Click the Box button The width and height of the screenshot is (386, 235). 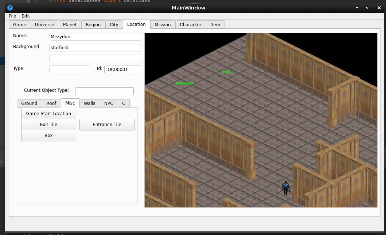(x=48, y=135)
